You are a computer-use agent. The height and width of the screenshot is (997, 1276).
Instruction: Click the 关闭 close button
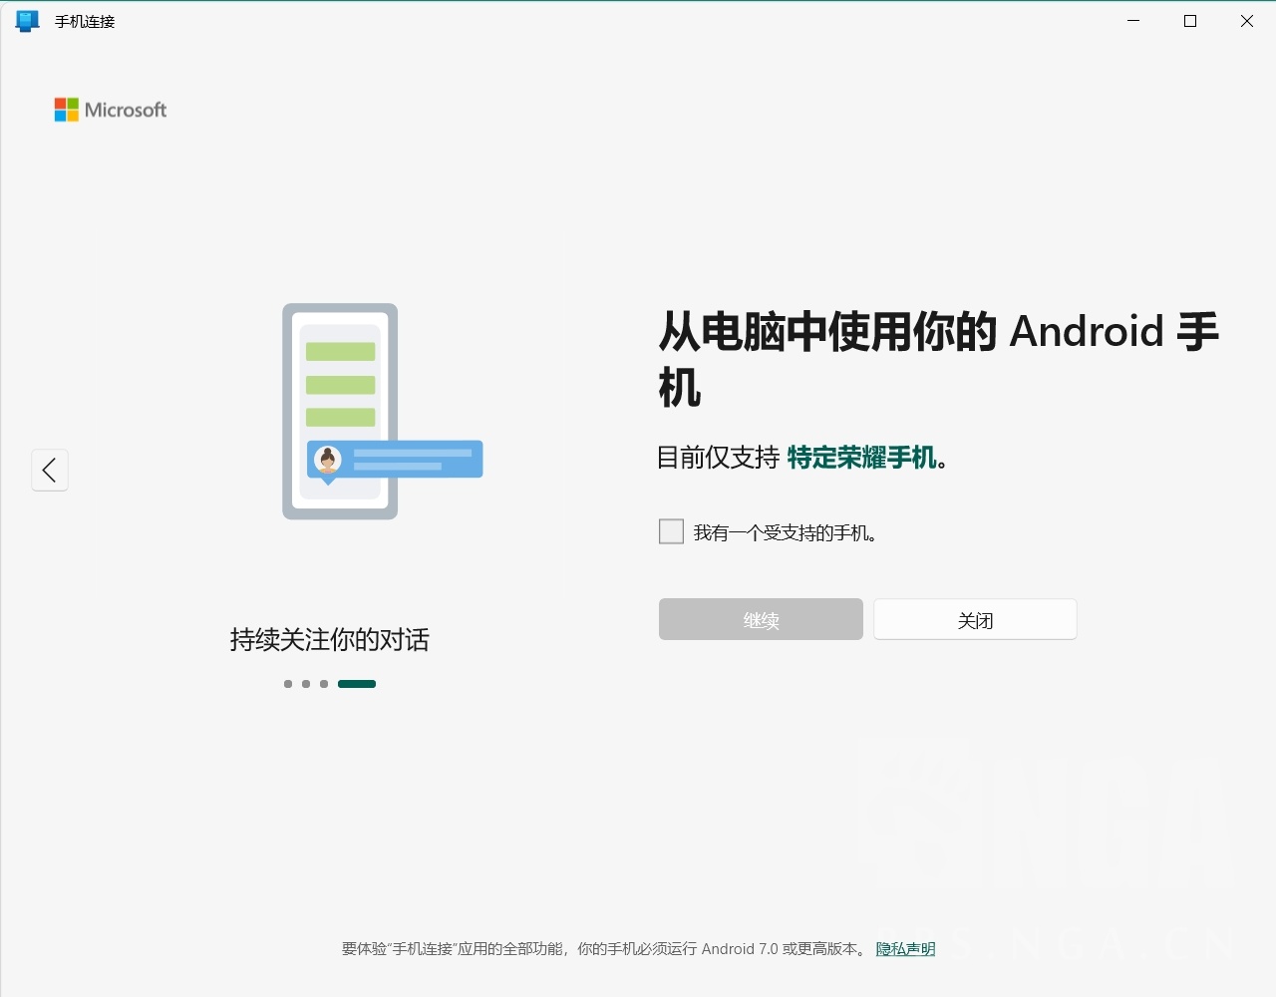[974, 619]
